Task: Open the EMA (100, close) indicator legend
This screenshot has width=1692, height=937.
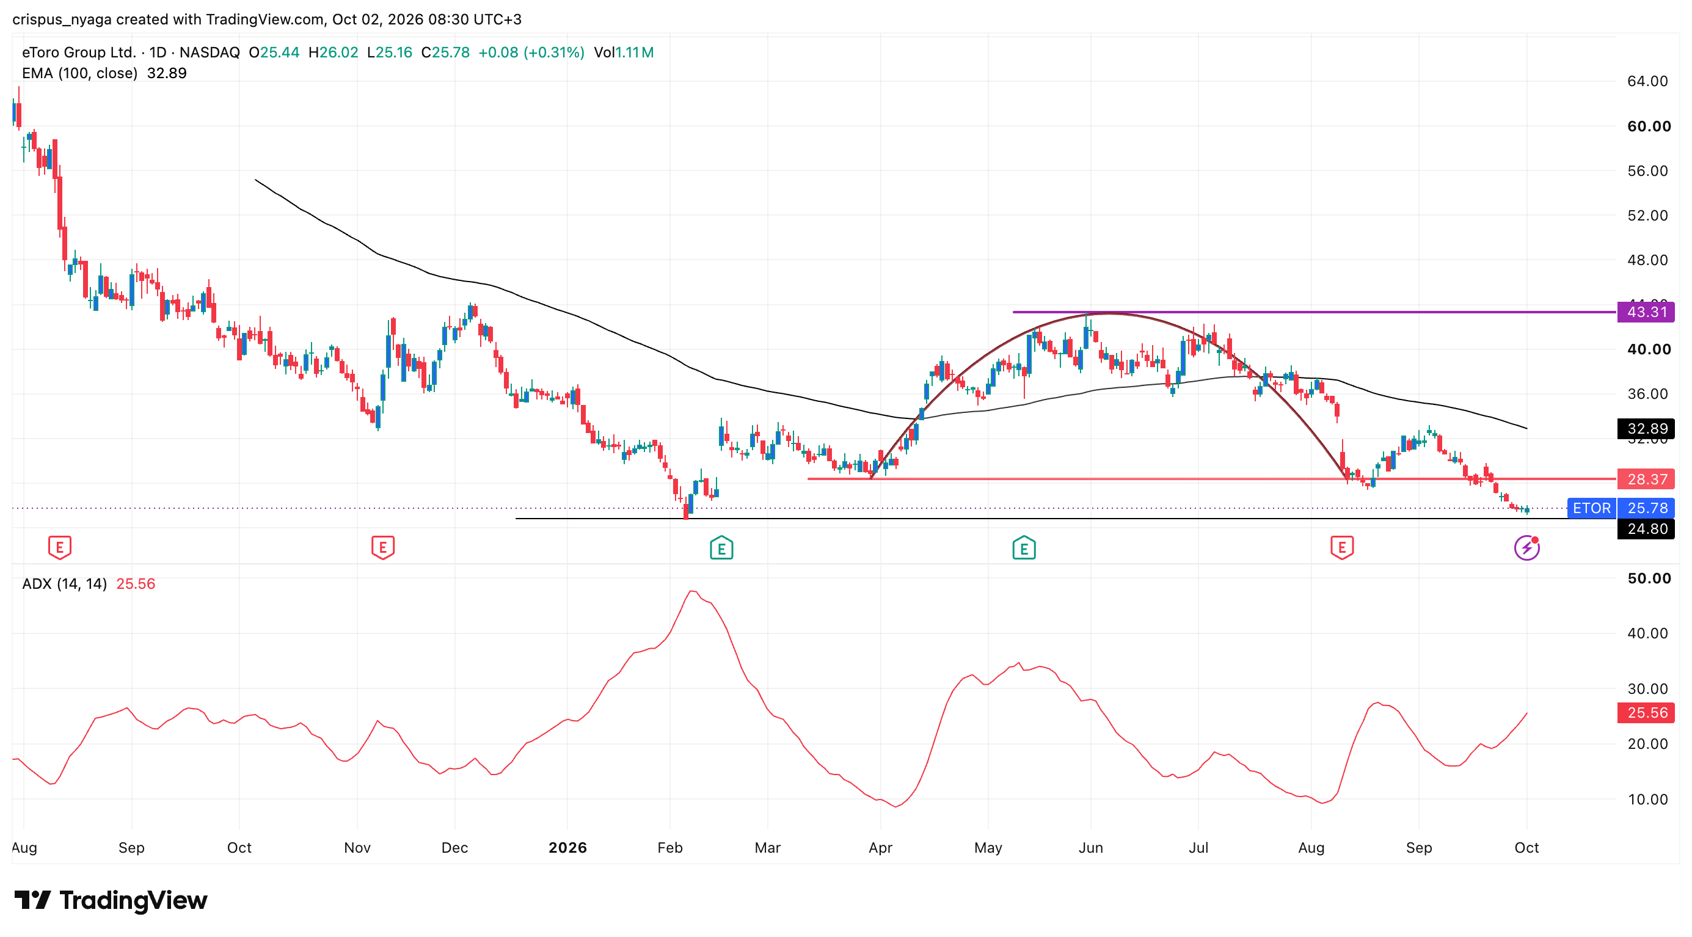Action: (x=104, y=73)
